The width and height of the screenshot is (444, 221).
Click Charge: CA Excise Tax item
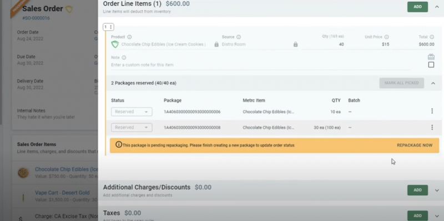point(66,217)
